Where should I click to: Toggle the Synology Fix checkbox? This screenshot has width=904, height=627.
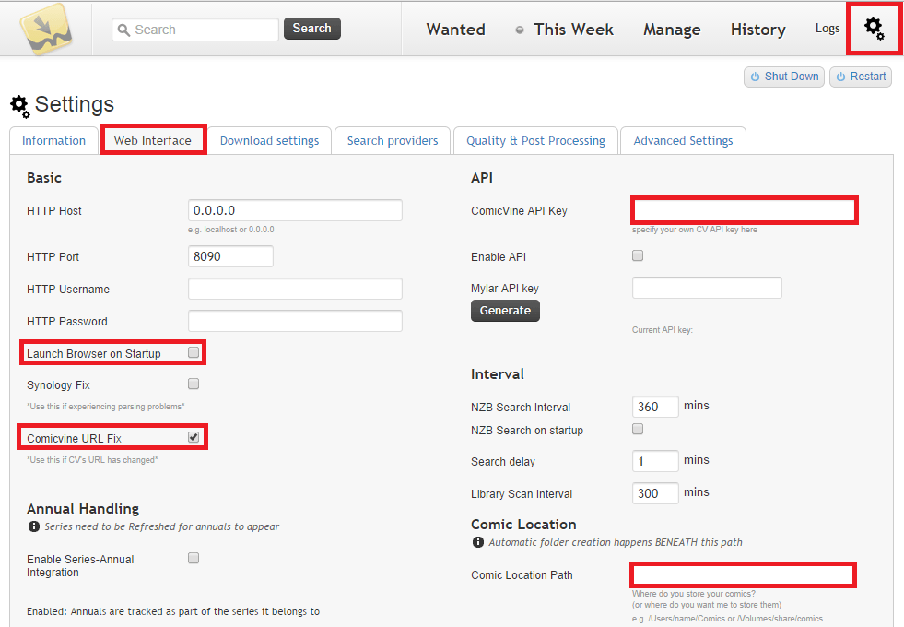tap(194, 384)
